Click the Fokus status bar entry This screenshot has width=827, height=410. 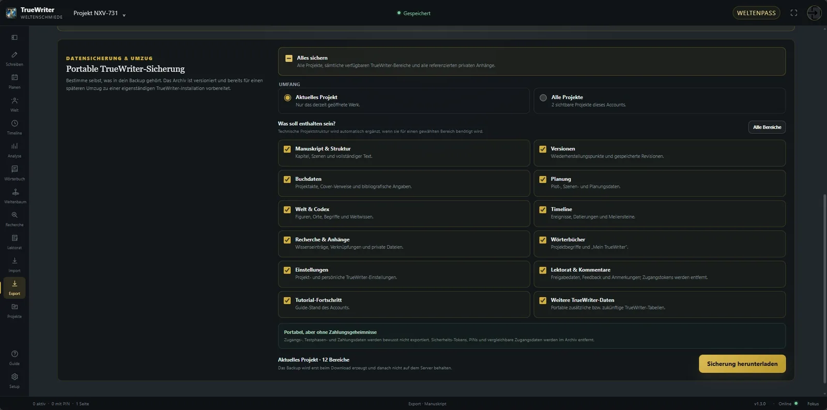(813, 404)
